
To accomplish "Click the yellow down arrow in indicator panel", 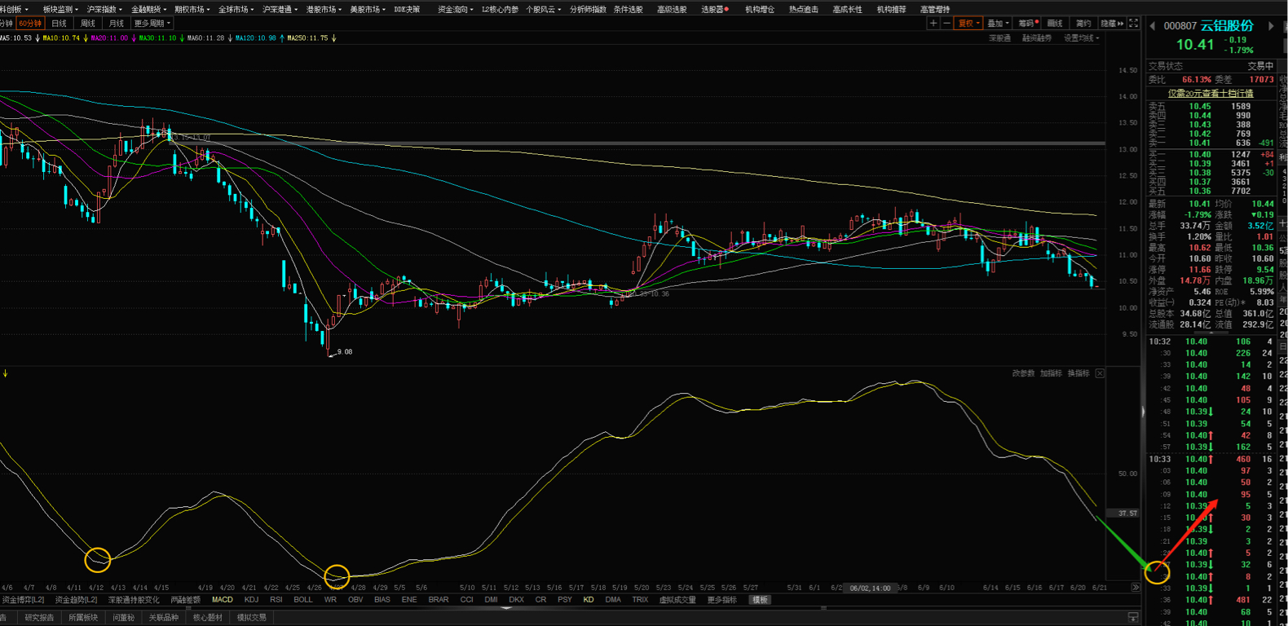I will click(x=5, y=373).
